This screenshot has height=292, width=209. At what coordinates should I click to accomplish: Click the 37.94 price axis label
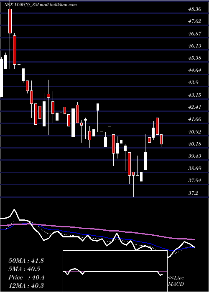coord(195,181)
